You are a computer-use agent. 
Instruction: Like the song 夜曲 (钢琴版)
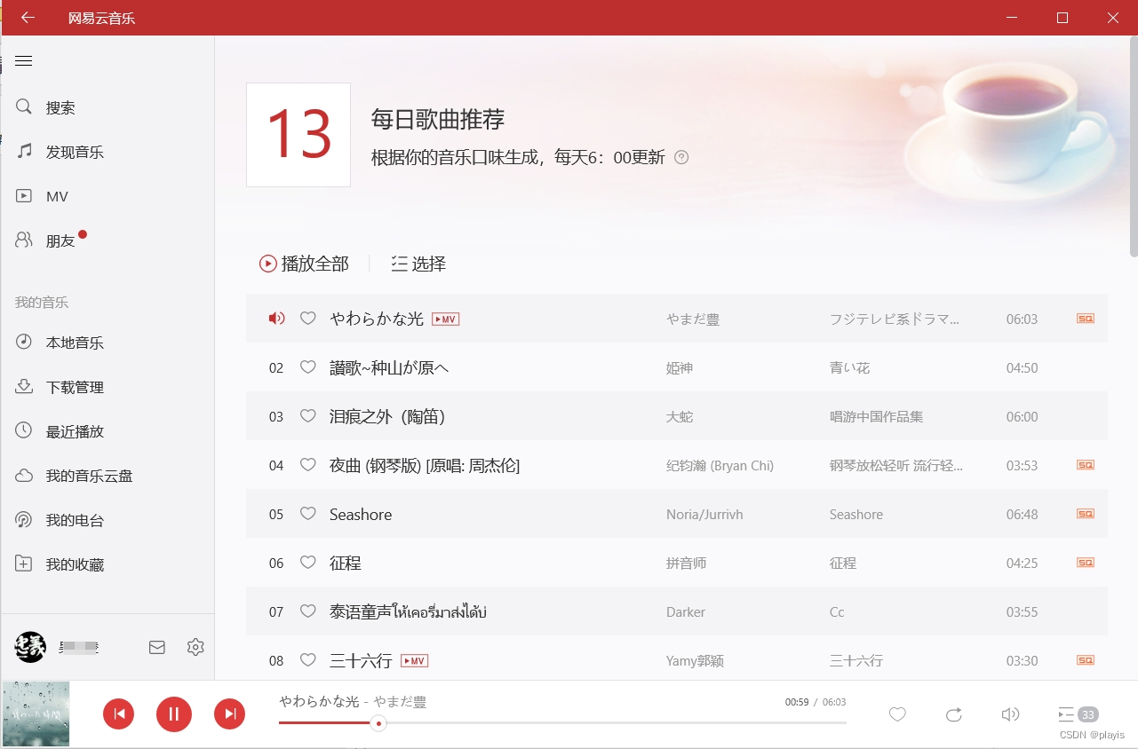(307, 464)
